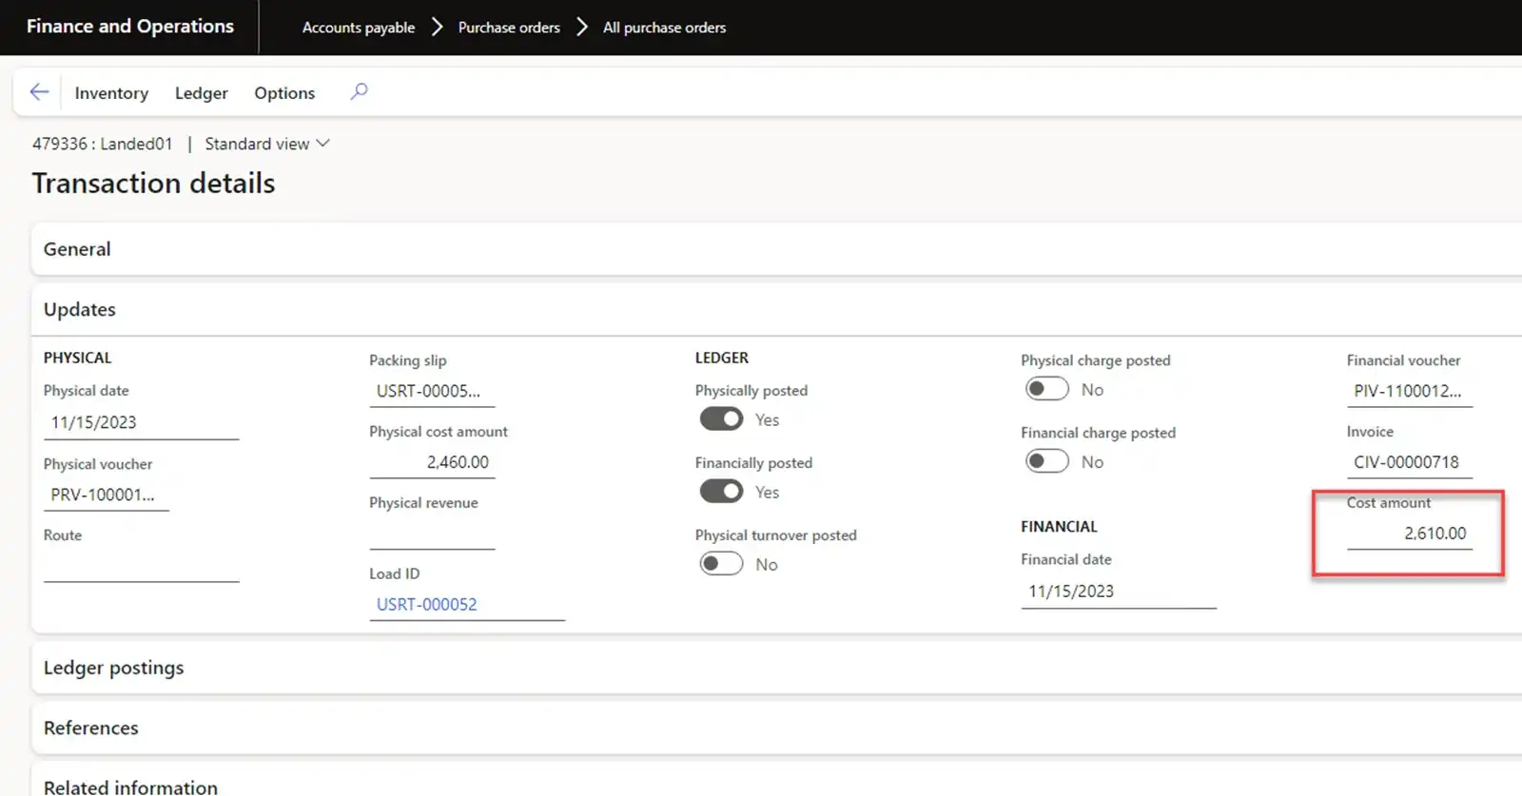Open the Inventory menu
The width and height of the screenshot is (1522, 796).
[x=111, y=93]
